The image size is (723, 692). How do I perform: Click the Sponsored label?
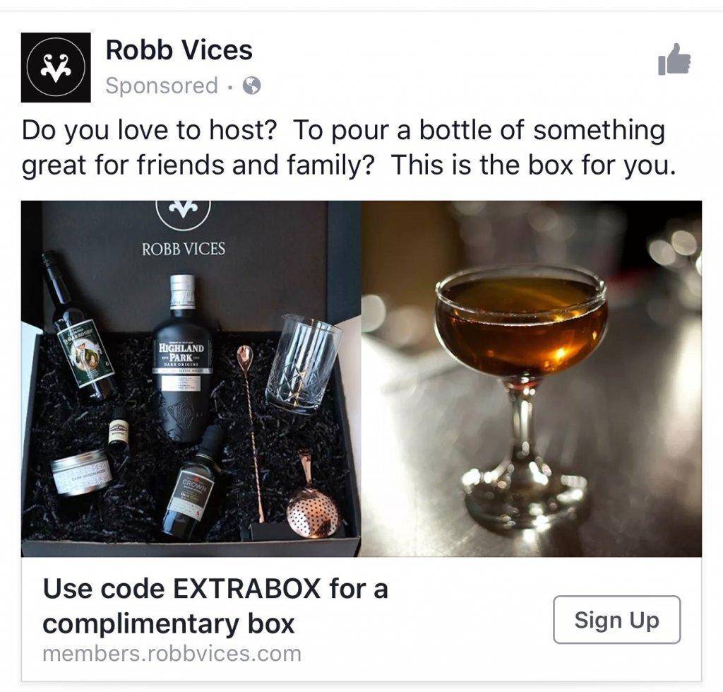[x=162, y=86]
